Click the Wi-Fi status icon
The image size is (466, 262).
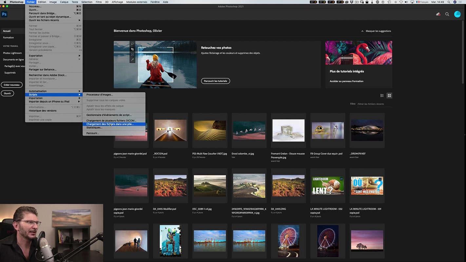pyautogui.click(x=401, y=2)
